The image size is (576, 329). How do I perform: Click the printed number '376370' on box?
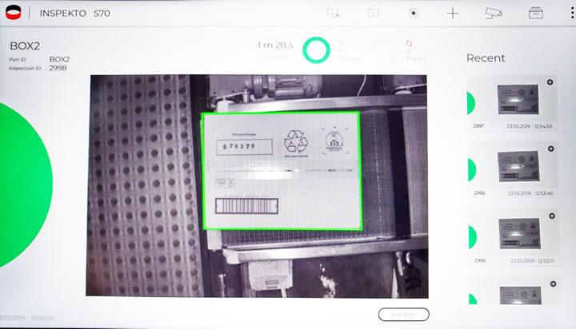point(238,146)
